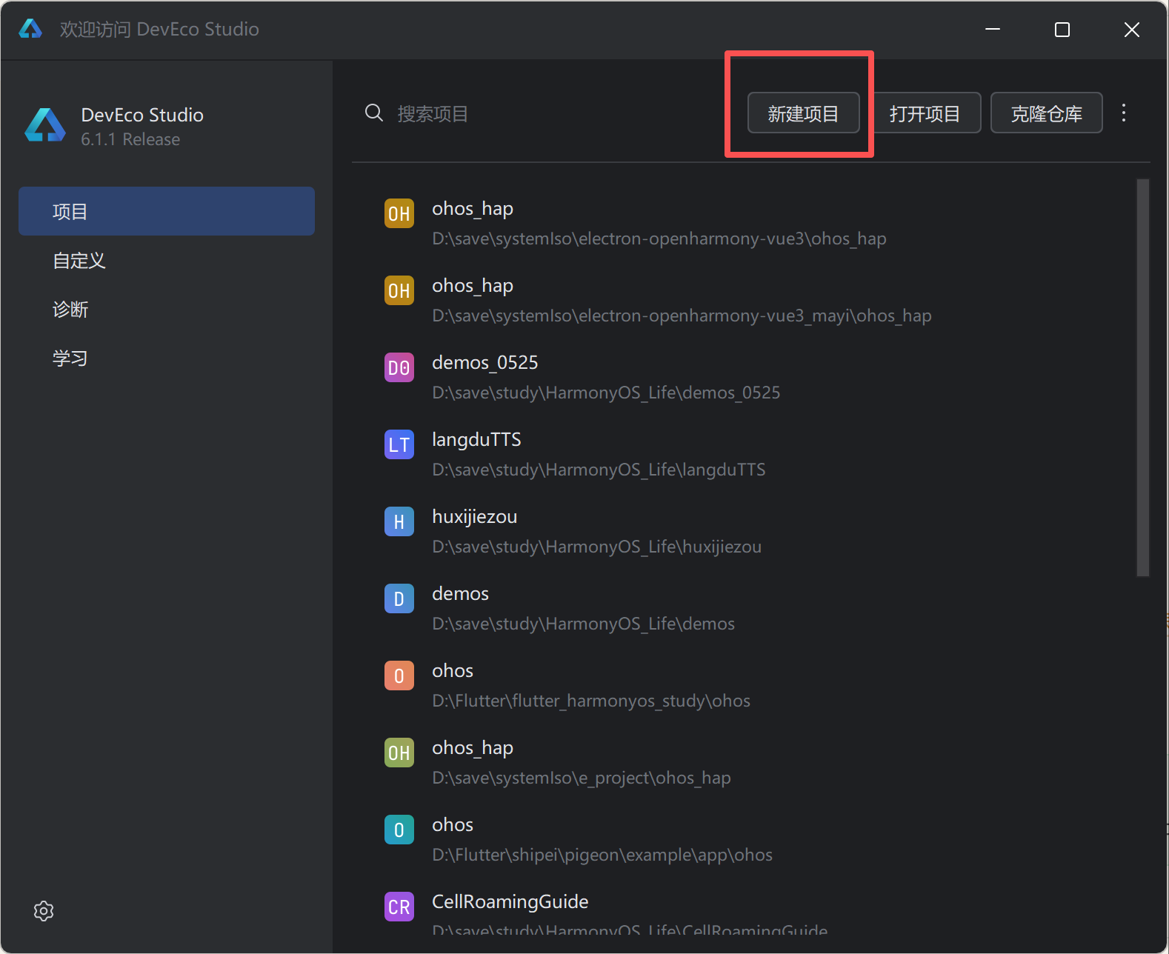Open ohos_hap project under electron-openharmony-vue3

coord(473,209)
